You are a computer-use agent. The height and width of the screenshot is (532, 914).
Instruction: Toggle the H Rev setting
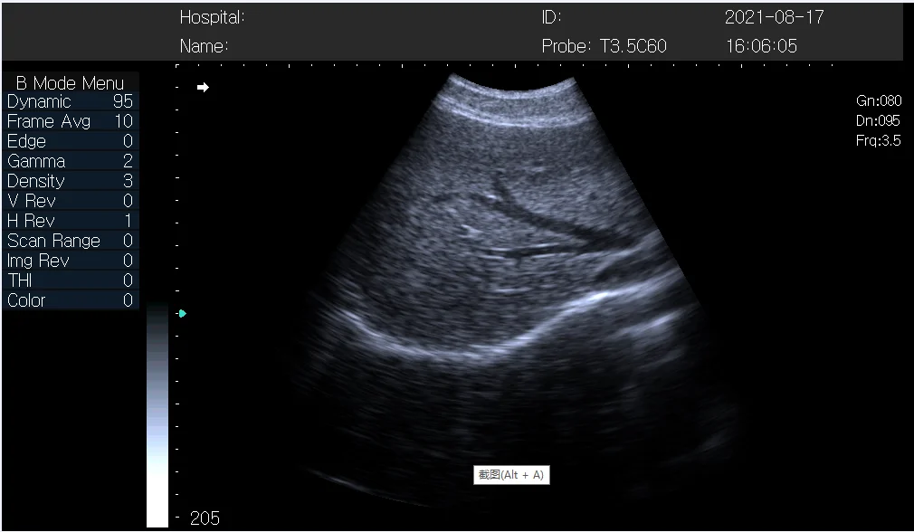(x=71, y=221)
